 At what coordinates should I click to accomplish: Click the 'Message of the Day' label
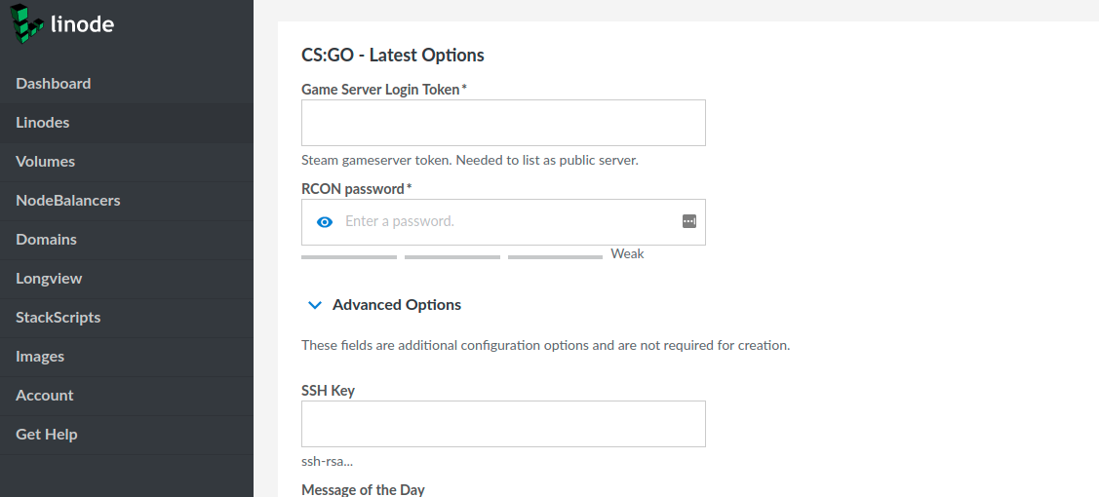363,489
